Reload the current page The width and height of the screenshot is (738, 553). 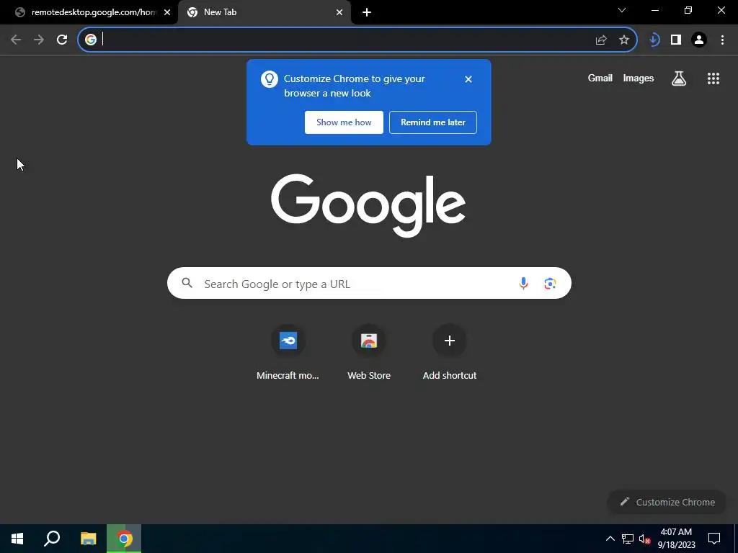tap(62, 40)
